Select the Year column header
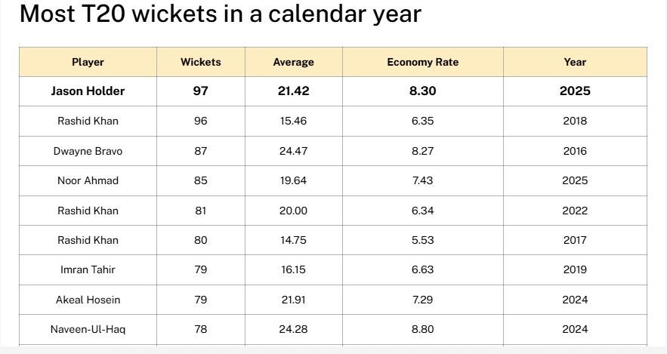667x354 pixels. coord(575,62)
